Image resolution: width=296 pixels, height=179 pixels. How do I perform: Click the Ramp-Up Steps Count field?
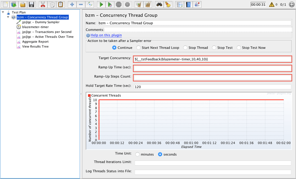(213, 77)
